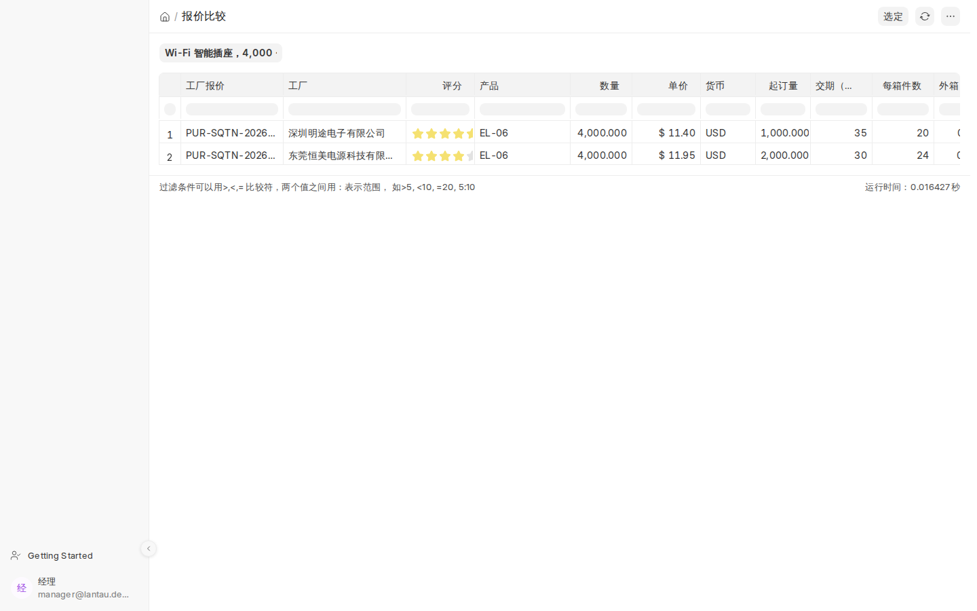The width and height of the screenshot is (977, 611).
Task: Sort by 工厂报价 column header
Action: click(233, 86)
